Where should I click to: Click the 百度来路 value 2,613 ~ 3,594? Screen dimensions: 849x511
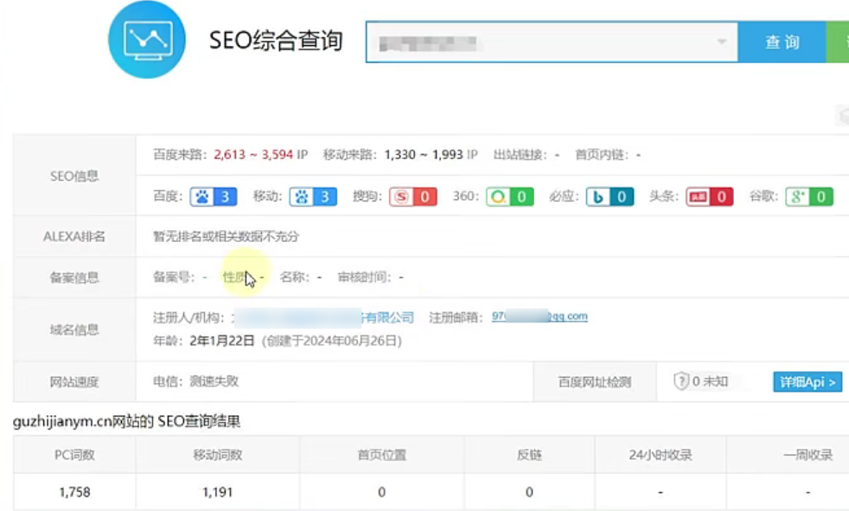(253, 155)
